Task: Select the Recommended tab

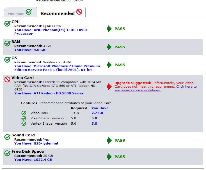Action: (62, 12)
